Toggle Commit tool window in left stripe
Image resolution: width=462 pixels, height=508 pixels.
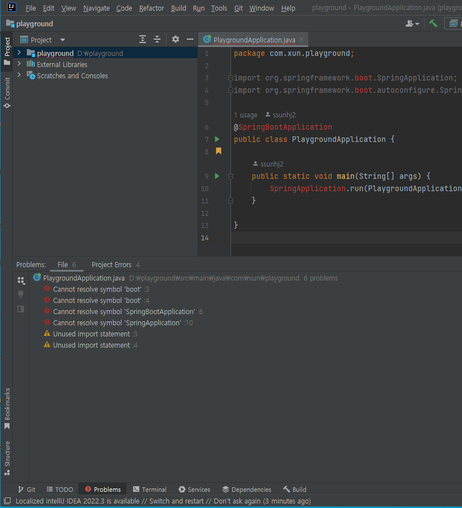pyautogui.click(x=7, y=92)
